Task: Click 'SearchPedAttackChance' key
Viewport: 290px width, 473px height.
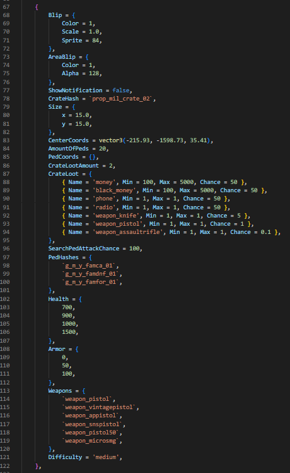Action: click(84, 249)
